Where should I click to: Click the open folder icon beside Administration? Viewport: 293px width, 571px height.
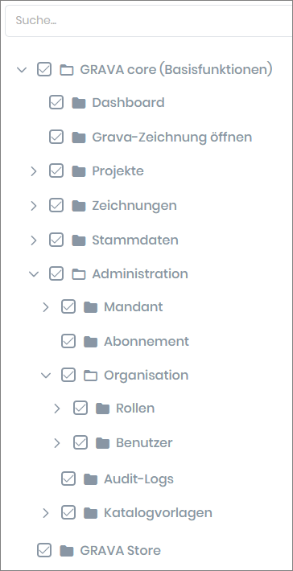point(79,274)
